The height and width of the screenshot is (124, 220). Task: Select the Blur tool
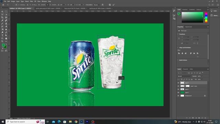pyautogui.click(x=6, y=29)
